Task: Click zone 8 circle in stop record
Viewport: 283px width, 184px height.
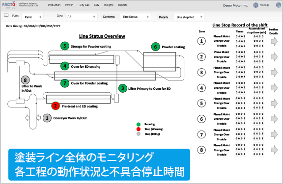Action: pos(201,150)
